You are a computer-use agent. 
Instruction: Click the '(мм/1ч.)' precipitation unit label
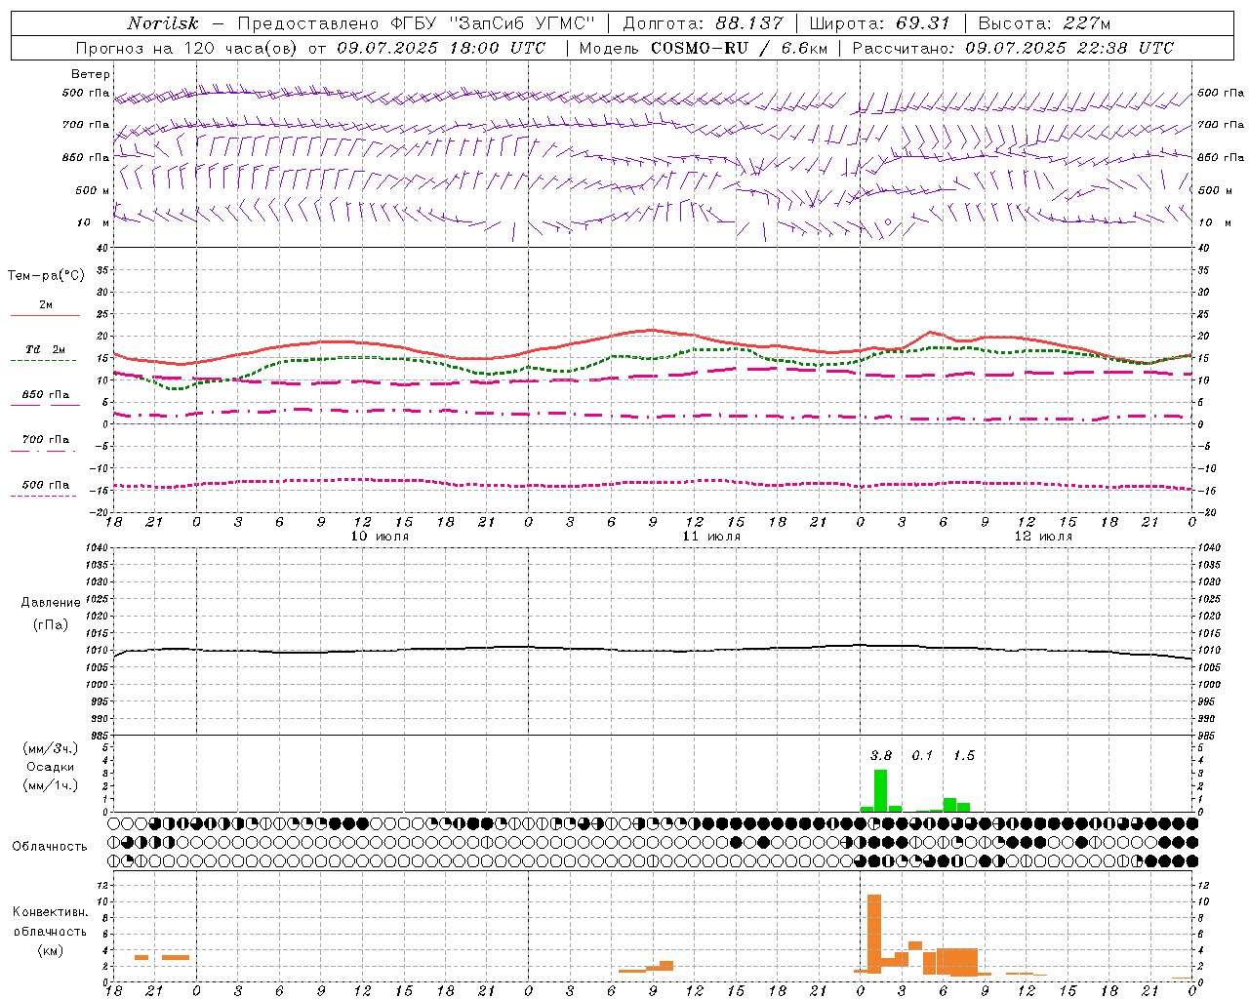[x=51, y=785]
